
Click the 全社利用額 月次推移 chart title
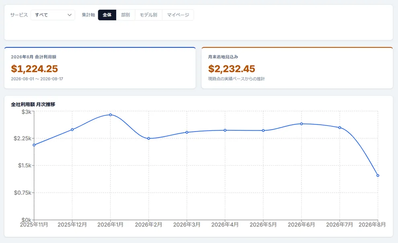click(x=33, y=104)
